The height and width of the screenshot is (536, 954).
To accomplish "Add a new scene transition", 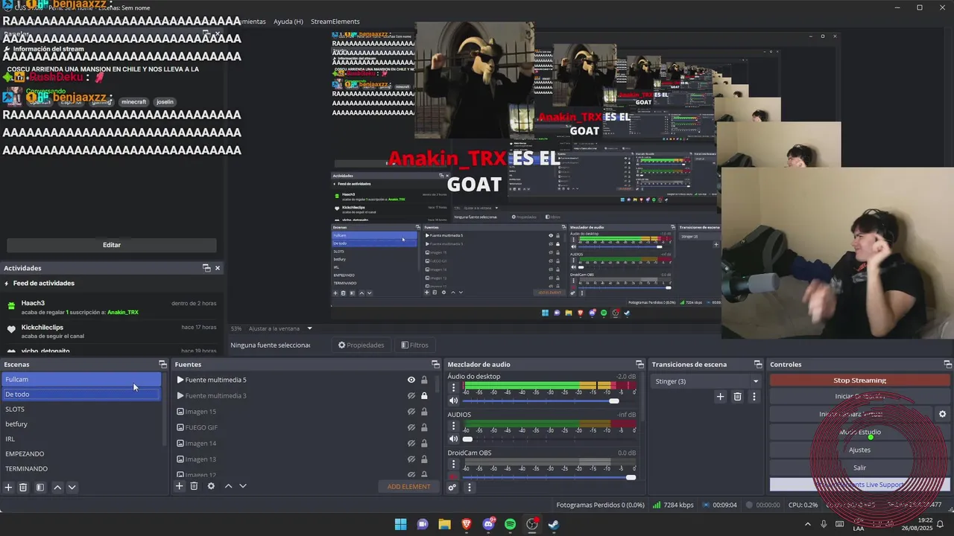I will 720,397.
